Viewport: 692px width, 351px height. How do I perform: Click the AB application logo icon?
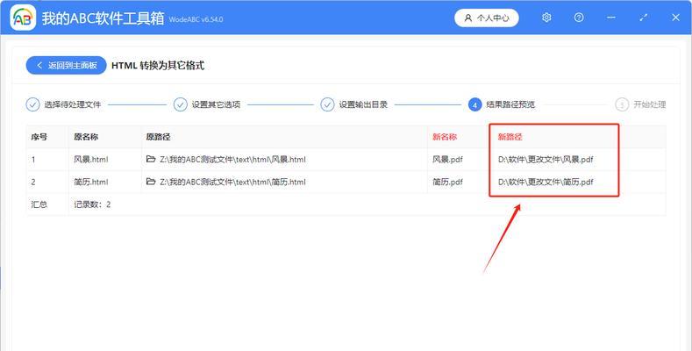(23, 18)
